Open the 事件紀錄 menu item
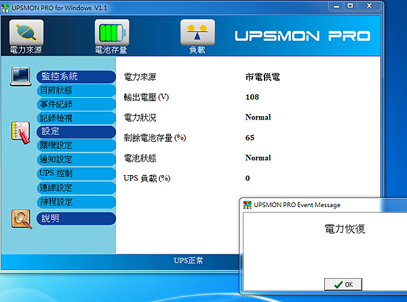 point(76,105)
